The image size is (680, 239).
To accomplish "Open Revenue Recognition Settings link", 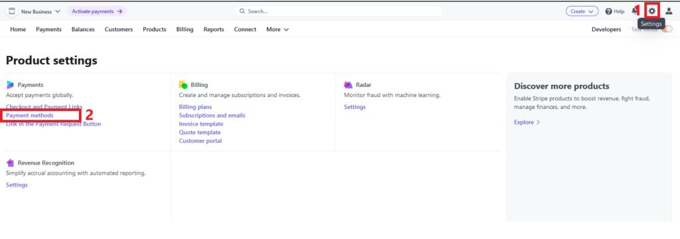I will pos(17,185).
